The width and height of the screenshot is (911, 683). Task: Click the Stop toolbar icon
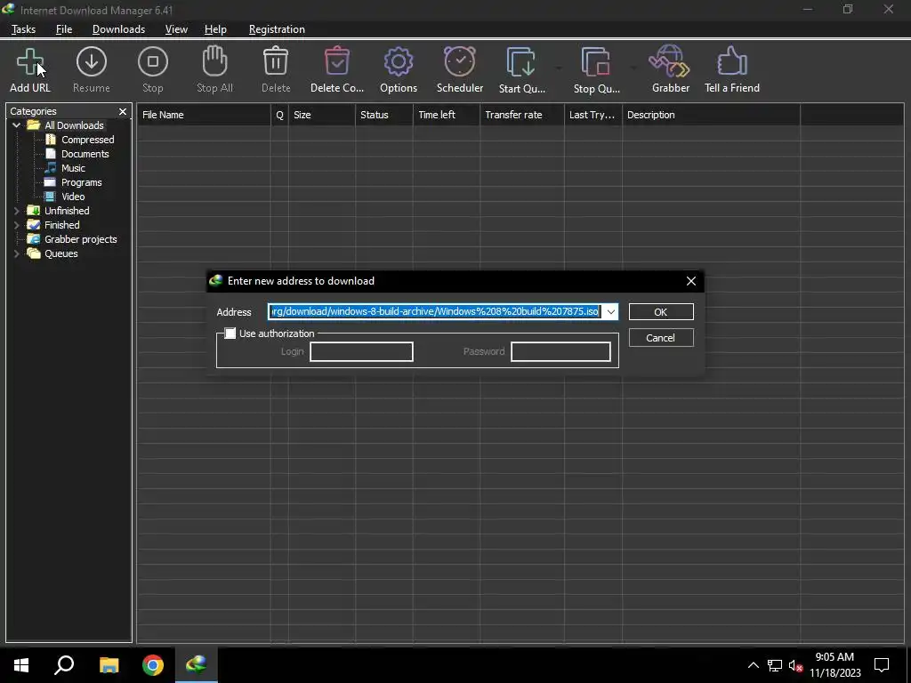click(153, 61)
